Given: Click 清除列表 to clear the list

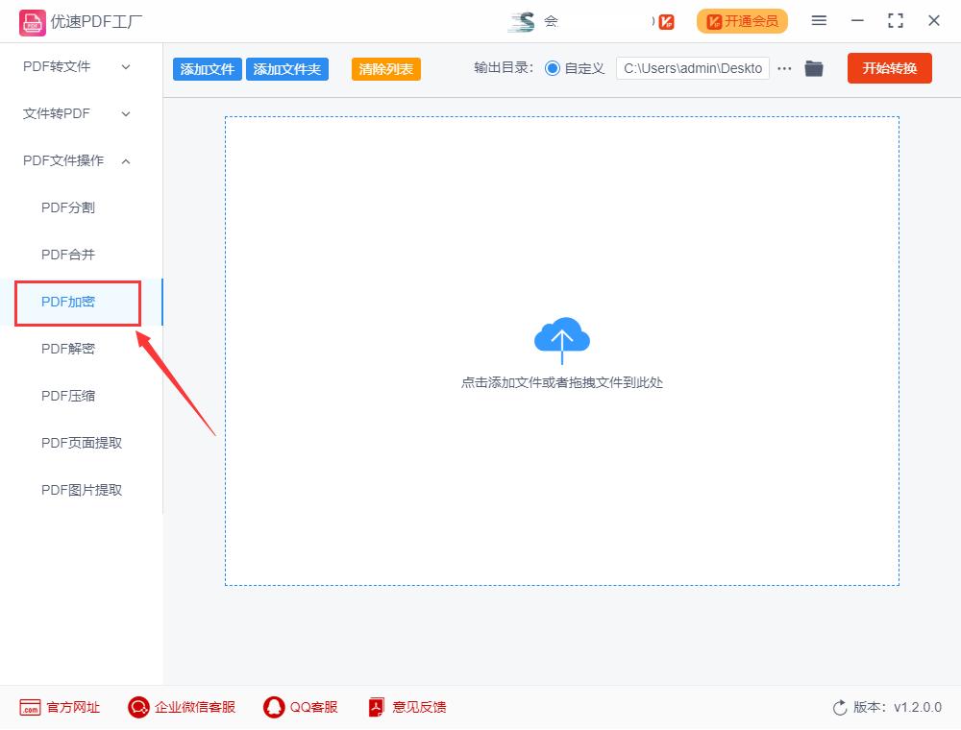Looking at the screenshot, I should (x=385, y=68).
